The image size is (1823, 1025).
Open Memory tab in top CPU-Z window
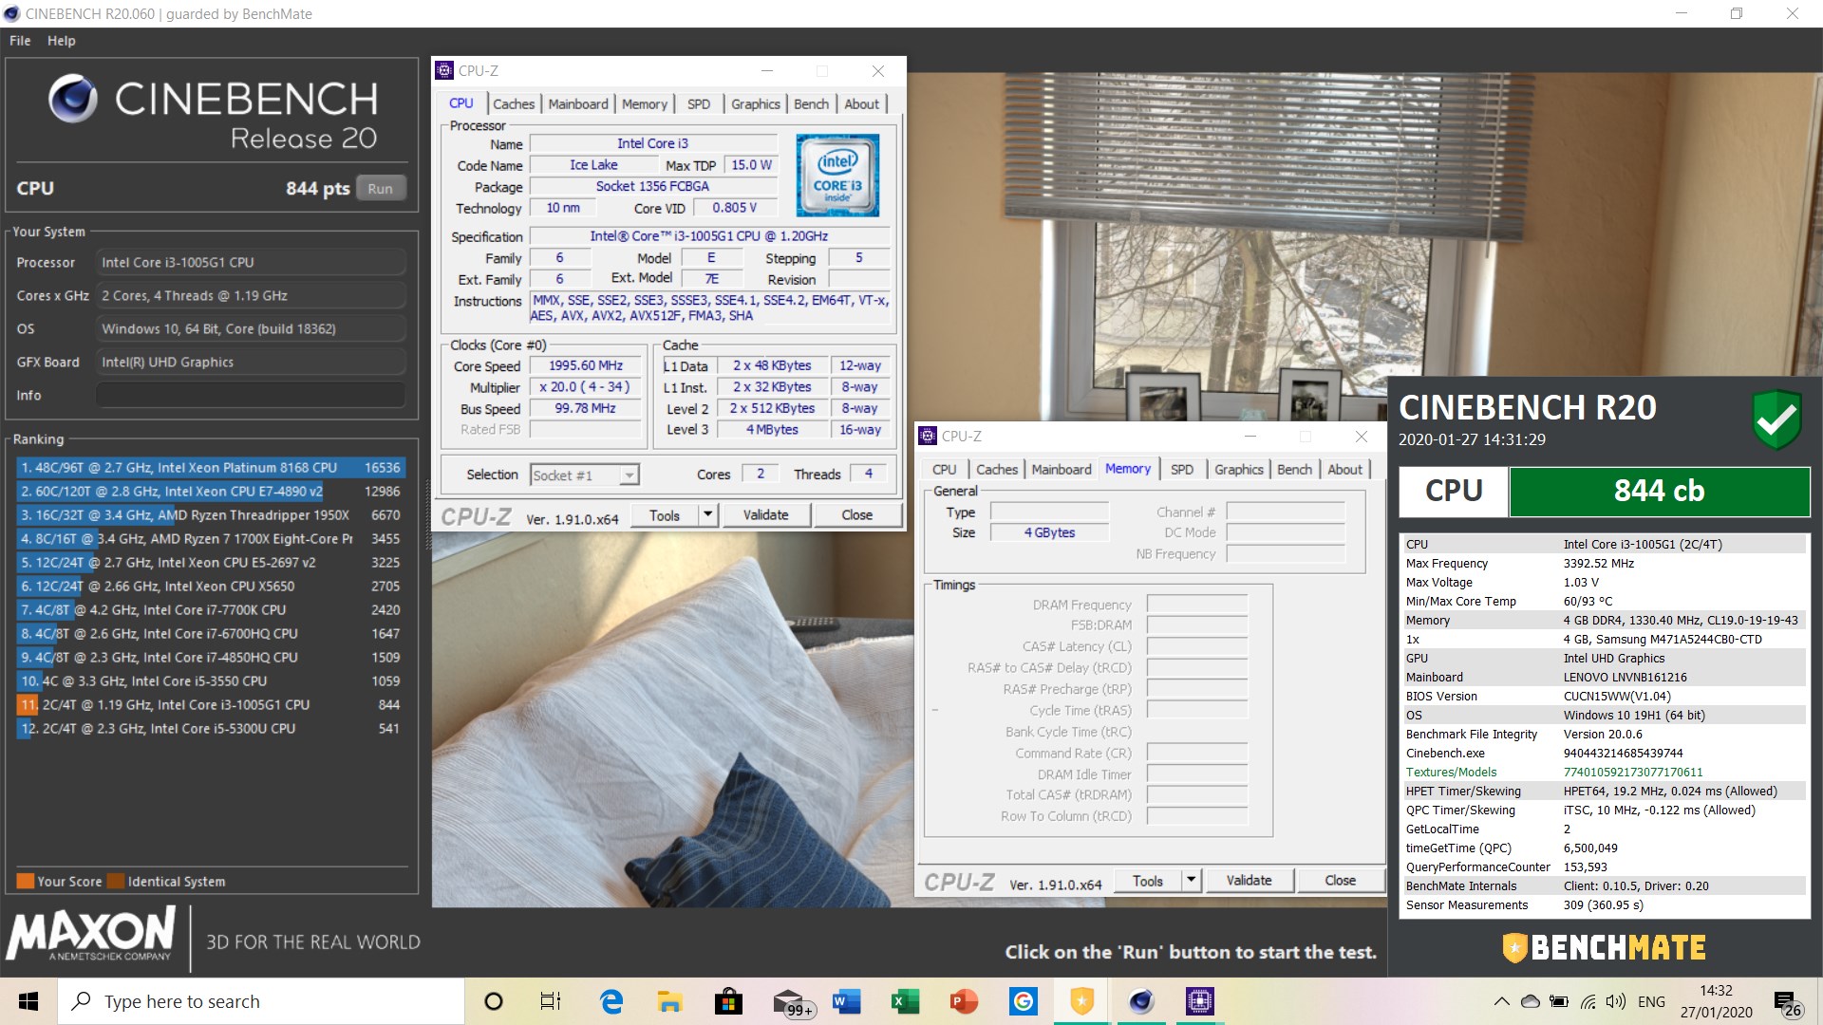pos(645,103)
